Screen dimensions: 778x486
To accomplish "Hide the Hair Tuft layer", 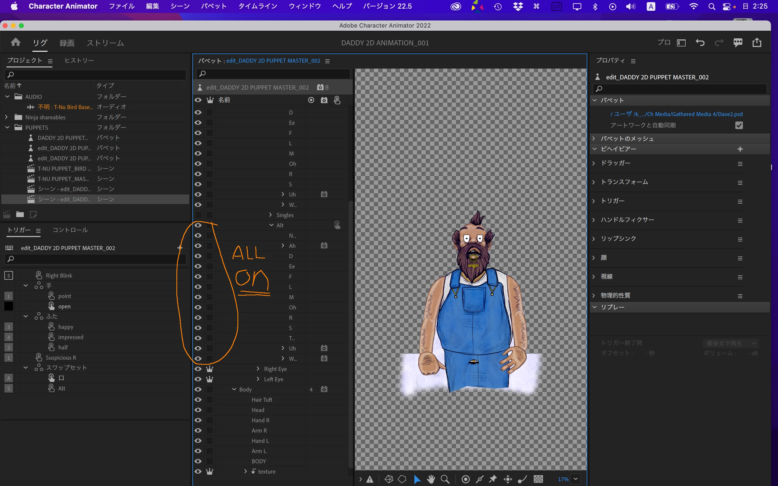I will point(198,400).
